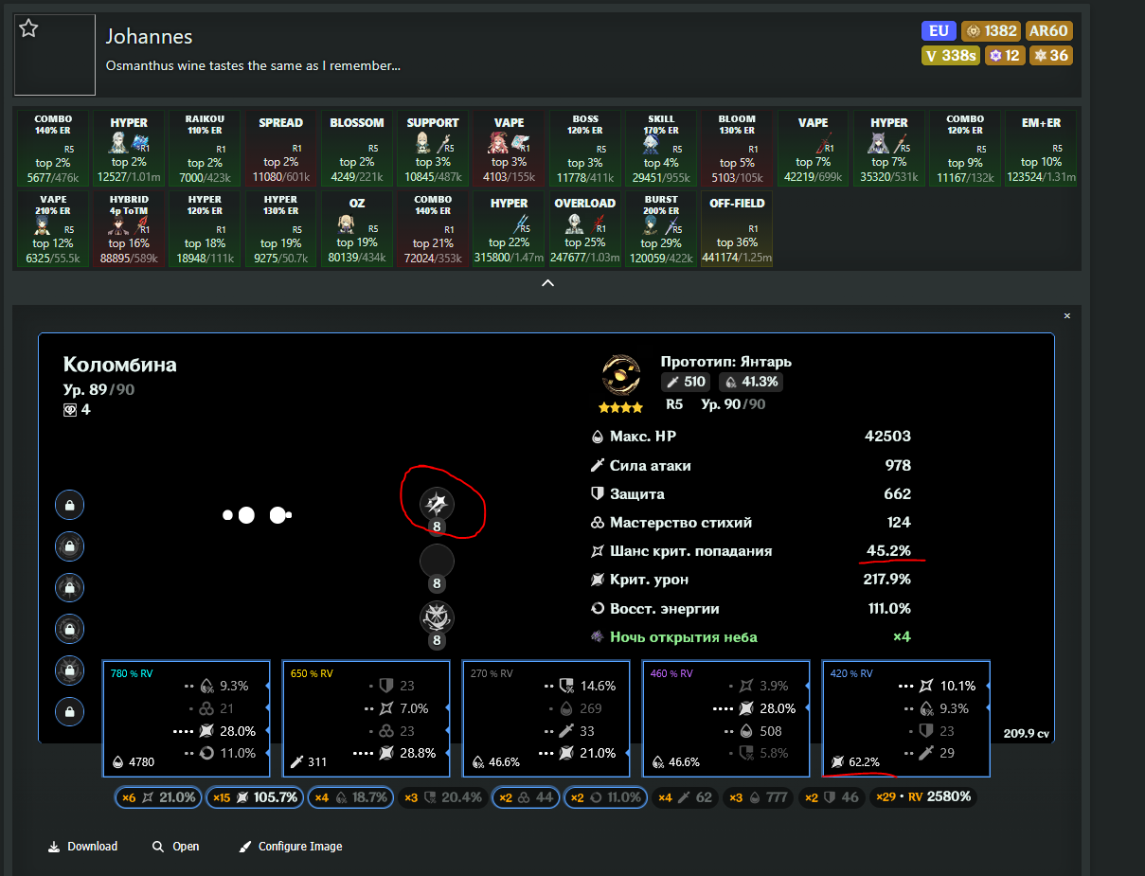Click the Prototype Amber weapon icon
1145x876 pixels.
tap(621, 377)
